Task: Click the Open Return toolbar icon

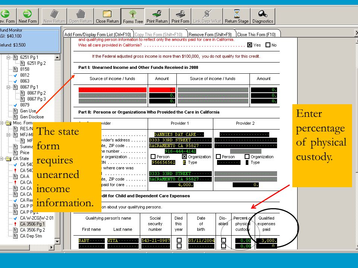Action: click(x=81, y=16)
